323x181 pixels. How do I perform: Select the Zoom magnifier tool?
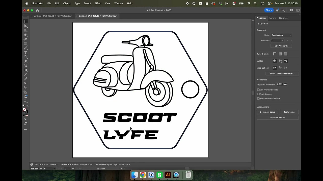25,101
